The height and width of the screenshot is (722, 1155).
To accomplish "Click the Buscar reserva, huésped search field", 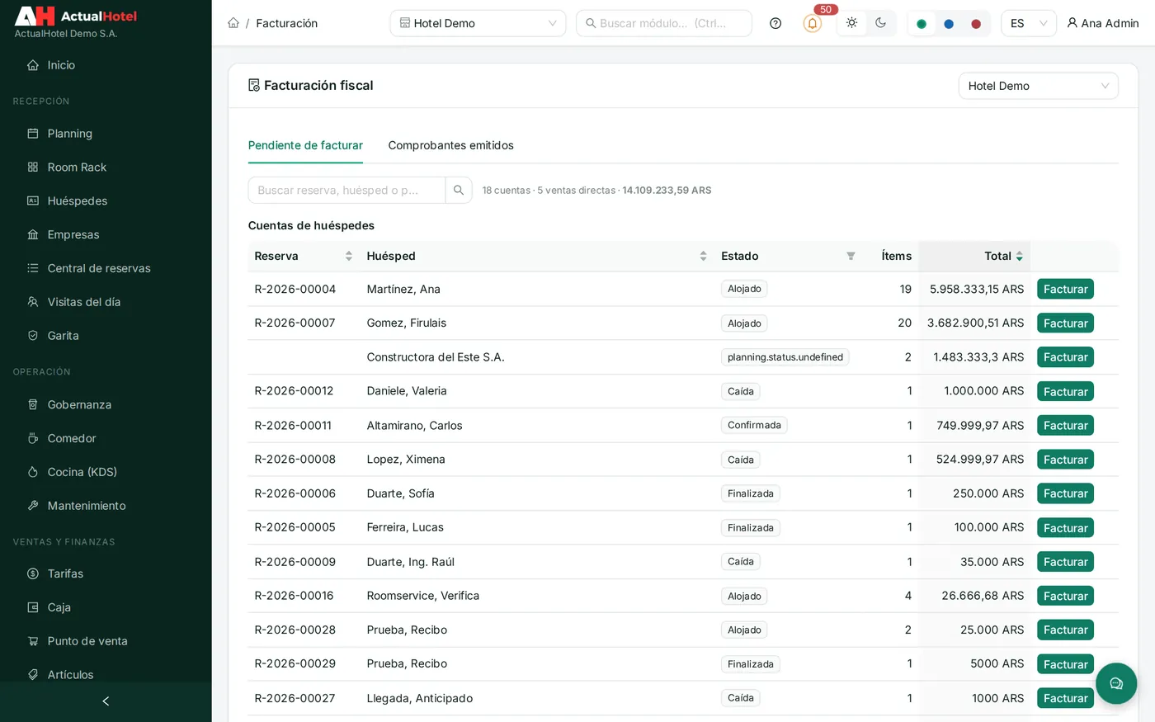I will pos(346,190).
